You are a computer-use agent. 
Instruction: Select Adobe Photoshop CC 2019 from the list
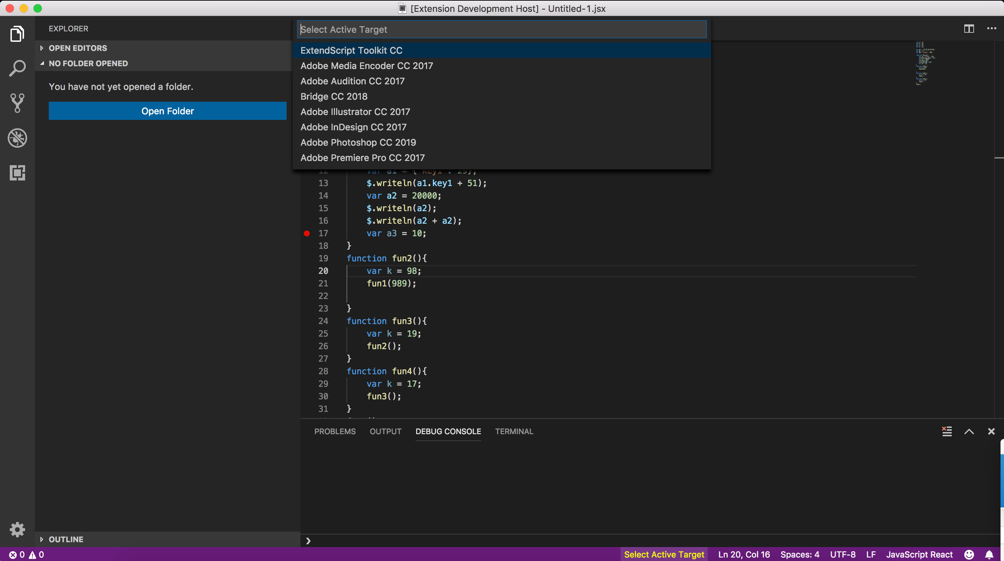point(358,142)
